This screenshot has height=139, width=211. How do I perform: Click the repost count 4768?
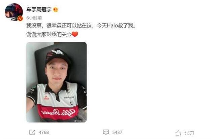(44, 132)
